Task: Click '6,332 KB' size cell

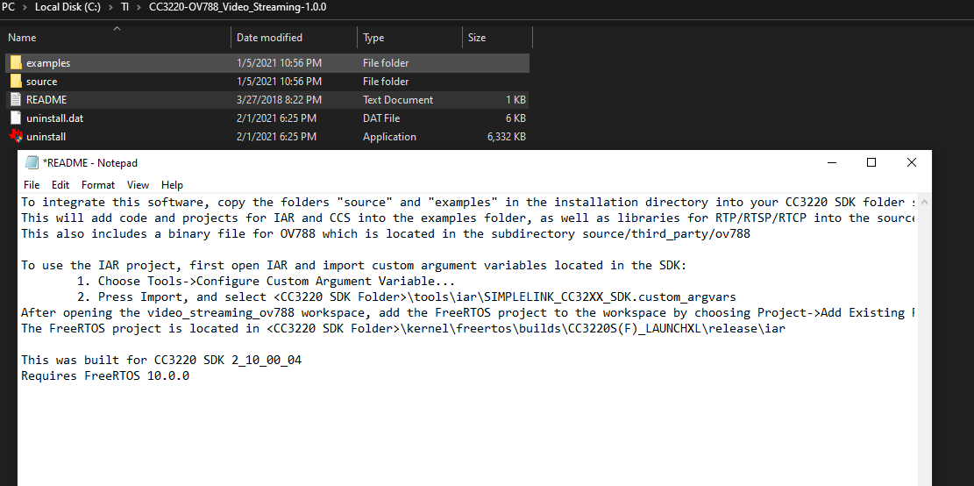Action: [x=507, y=136]
